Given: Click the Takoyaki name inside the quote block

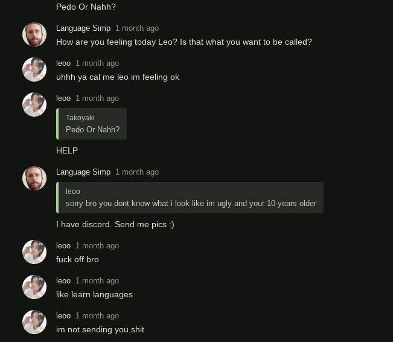Looking at the screenshot, I should pos(80,118).
